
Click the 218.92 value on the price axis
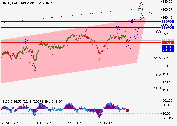tap(167, 66)
